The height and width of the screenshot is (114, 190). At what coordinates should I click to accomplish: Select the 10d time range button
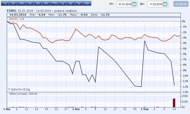coord(21,3)
